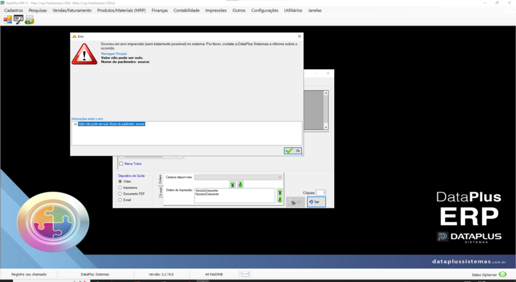The image size is (516, 282).
Task: Click the grayed OK print button
Action: coord(295,202)
